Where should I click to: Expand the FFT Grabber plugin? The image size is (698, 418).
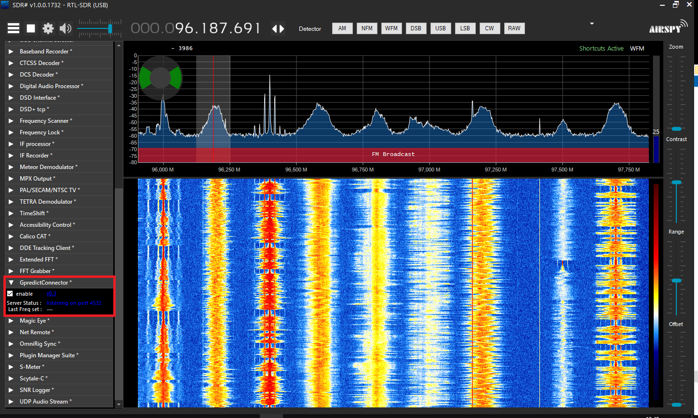(59, 271)
